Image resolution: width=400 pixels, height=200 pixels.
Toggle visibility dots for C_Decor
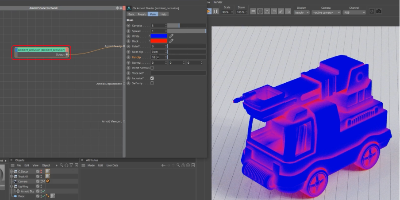(x=41, y=171)
